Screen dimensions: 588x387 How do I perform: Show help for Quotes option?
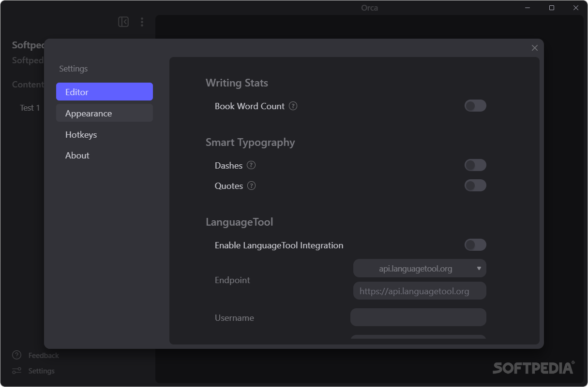tap(252, 186)
